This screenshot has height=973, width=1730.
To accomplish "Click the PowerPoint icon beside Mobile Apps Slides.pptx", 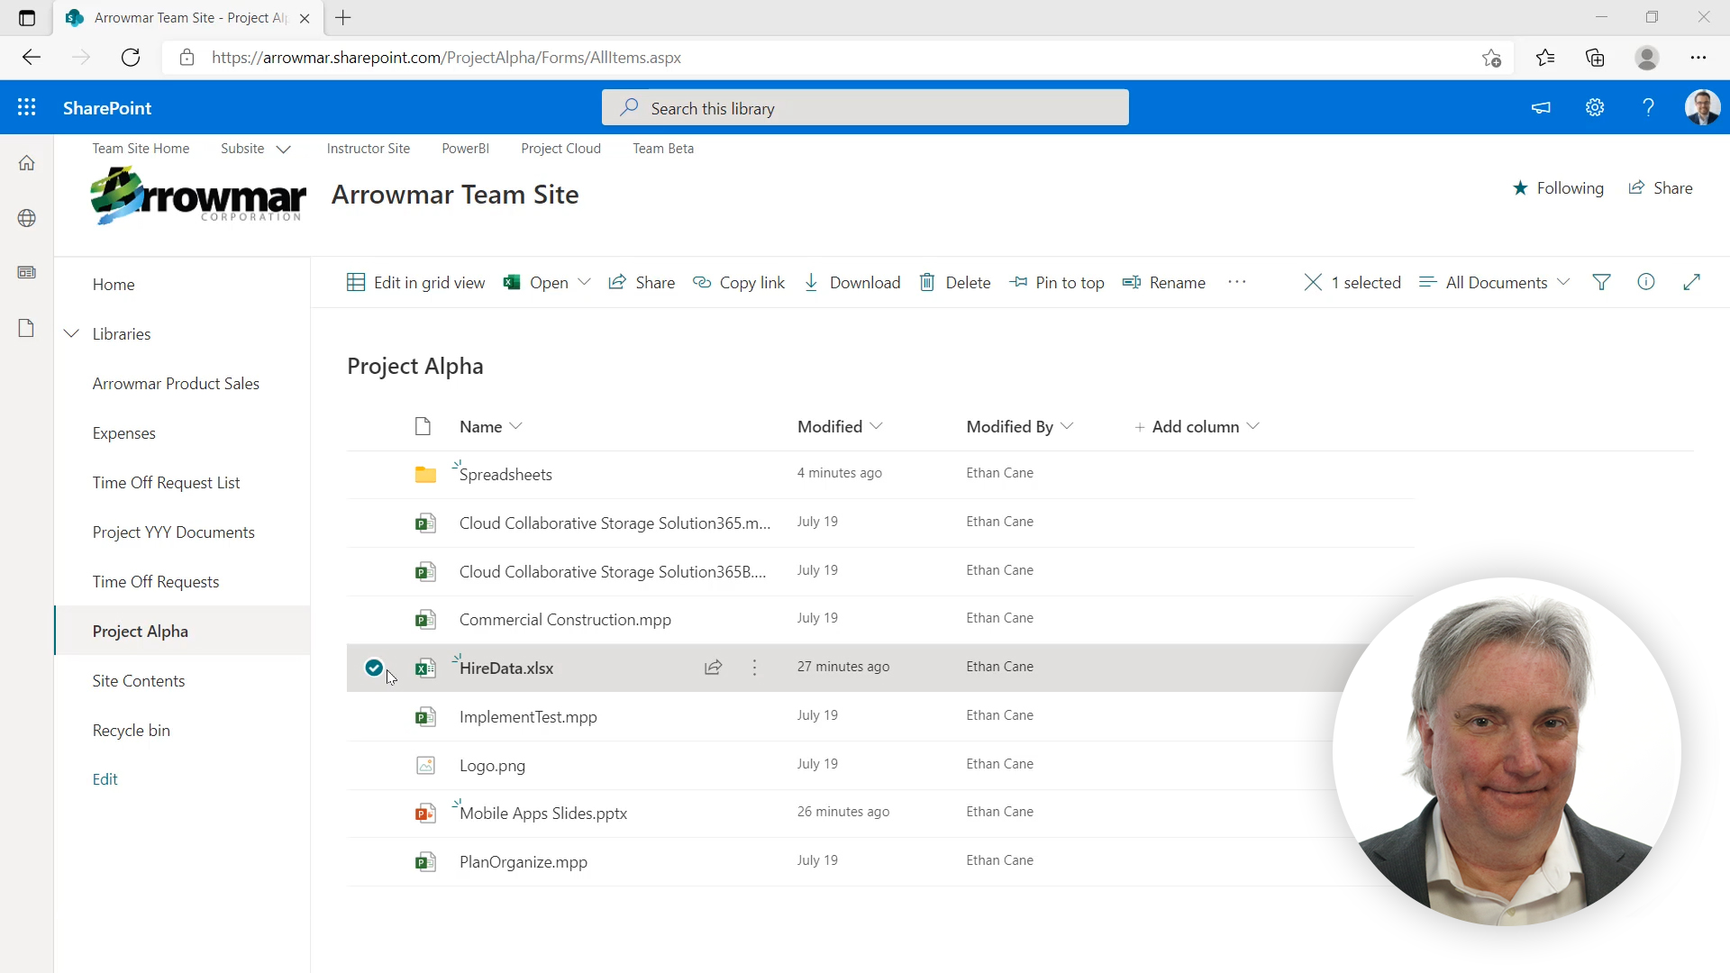I will point(425,813).
